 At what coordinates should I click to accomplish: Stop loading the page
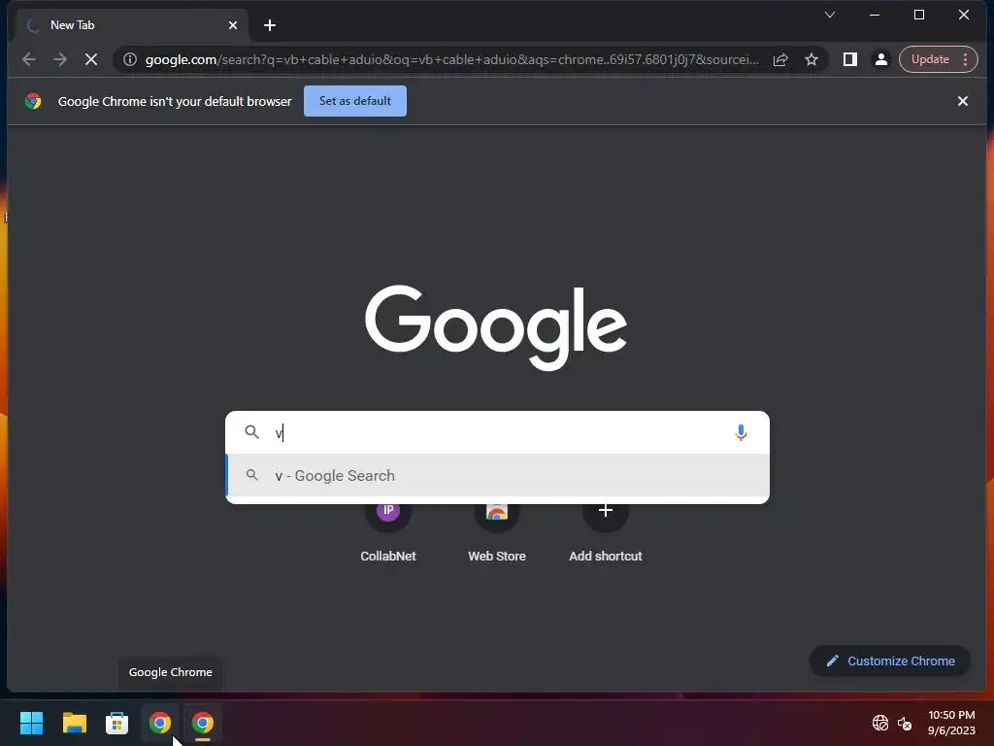[x=91, y=59]
